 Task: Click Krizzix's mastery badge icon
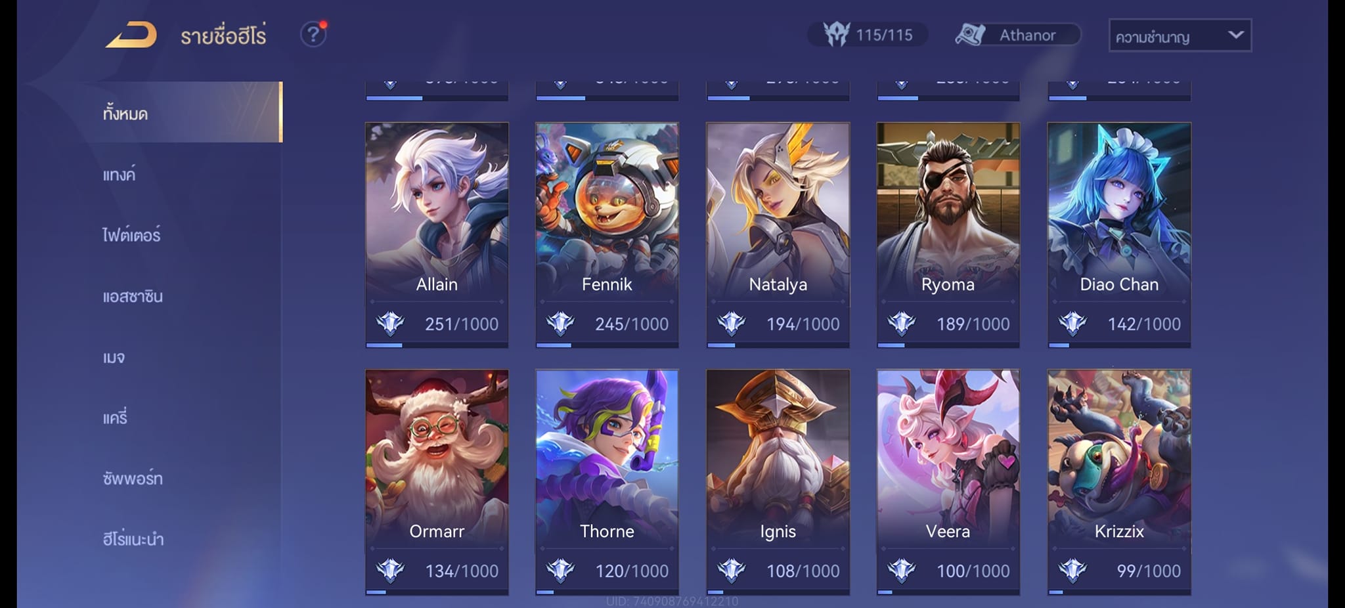pyautogui.click(x=1072, y=571)
